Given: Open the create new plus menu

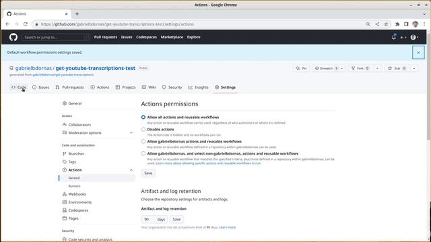Looking at the screenshot, I should [x=403, y=37].
